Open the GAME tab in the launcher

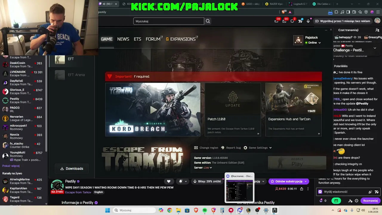(107, 39)
